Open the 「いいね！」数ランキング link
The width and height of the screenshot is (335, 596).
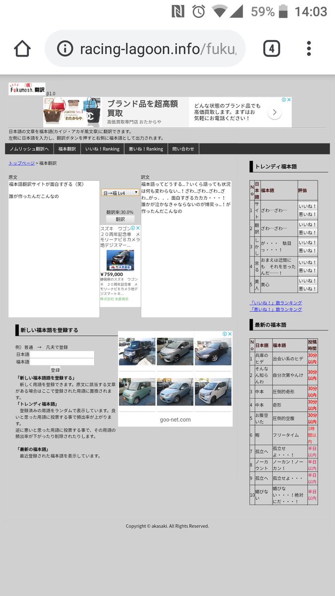[275, 302]
